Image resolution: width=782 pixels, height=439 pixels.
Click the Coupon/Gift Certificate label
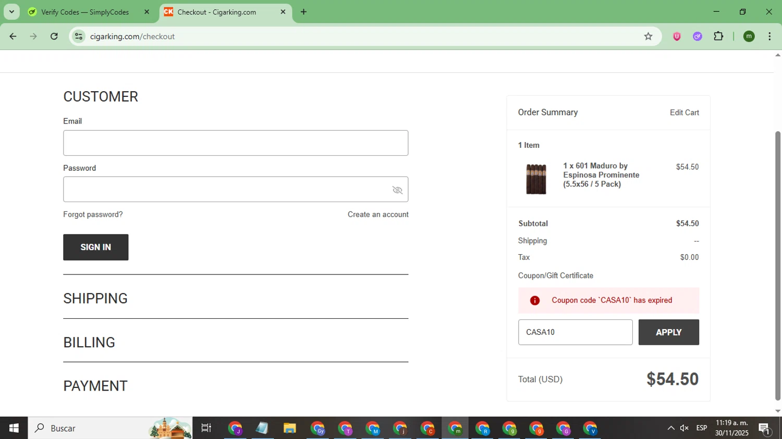556,275
